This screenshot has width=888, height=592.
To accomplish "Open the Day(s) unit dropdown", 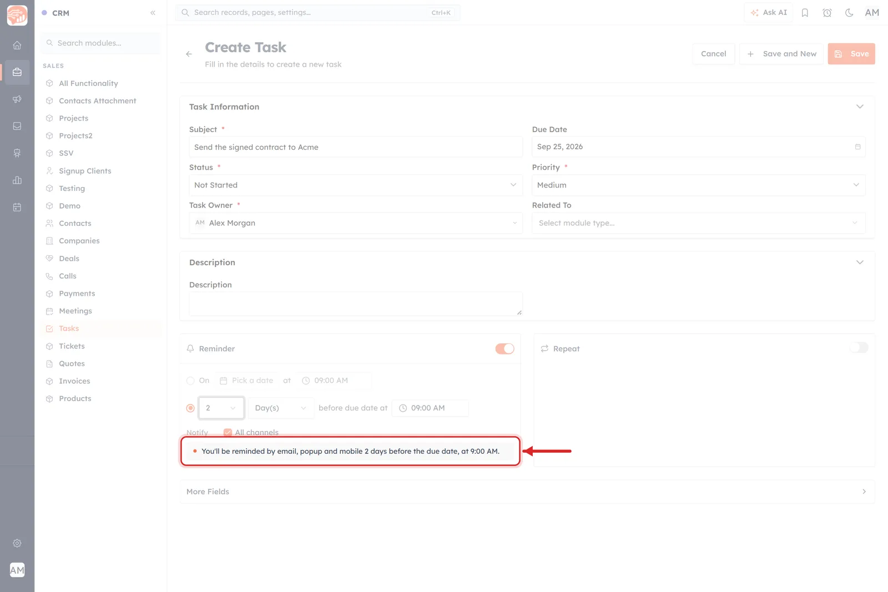I will click(x=281, y=408).
